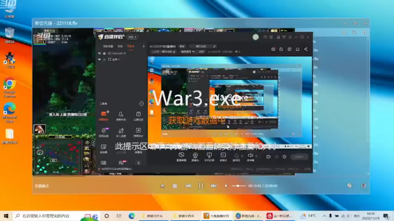The height and width of the screenshot is (221, 394).
Task: Skip to the previous video file
Action: (188, 186)
